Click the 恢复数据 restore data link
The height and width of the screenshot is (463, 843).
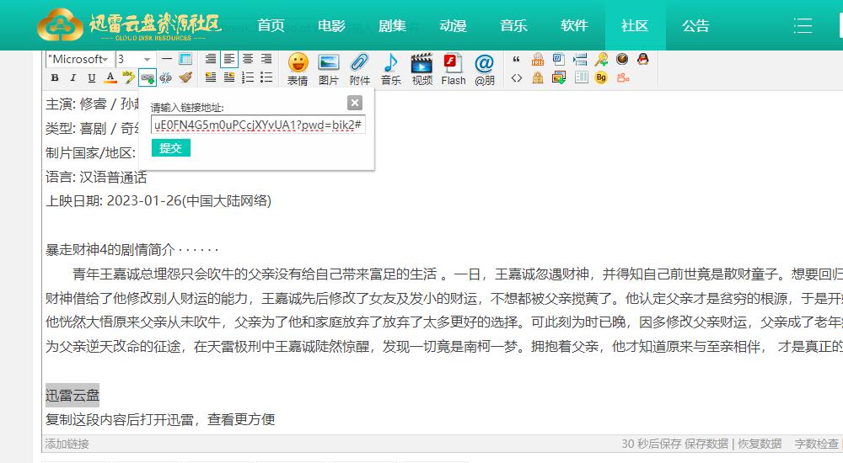click(x=760, y=444)
